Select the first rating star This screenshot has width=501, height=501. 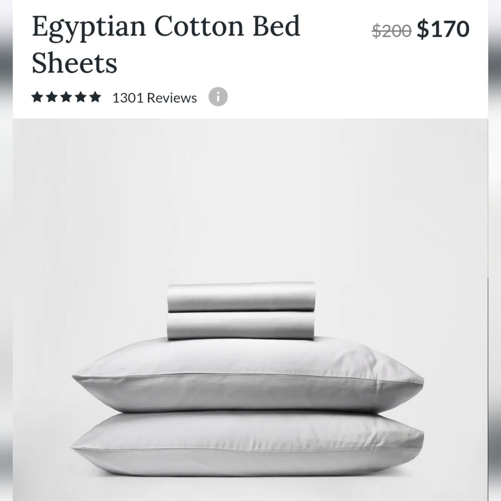coord(38,96)
